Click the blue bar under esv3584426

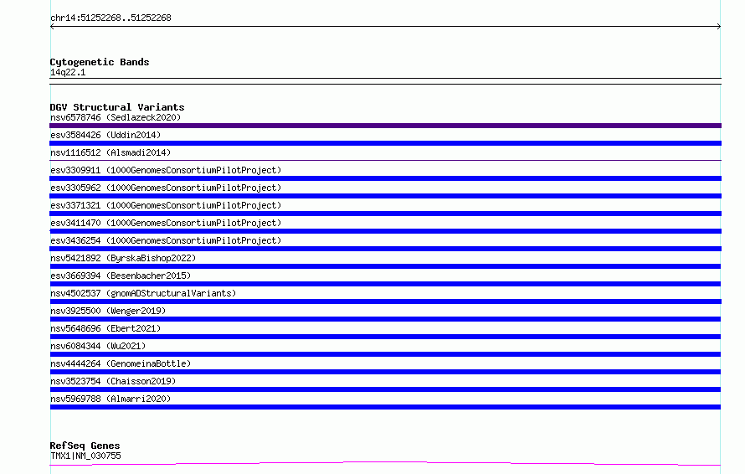click(x=385, y=143)
